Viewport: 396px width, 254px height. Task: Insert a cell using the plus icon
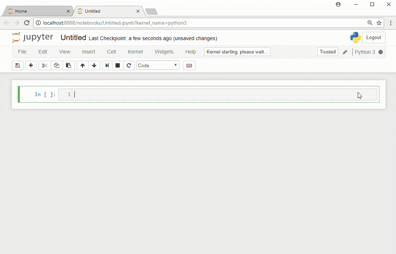tap(31, 65)
